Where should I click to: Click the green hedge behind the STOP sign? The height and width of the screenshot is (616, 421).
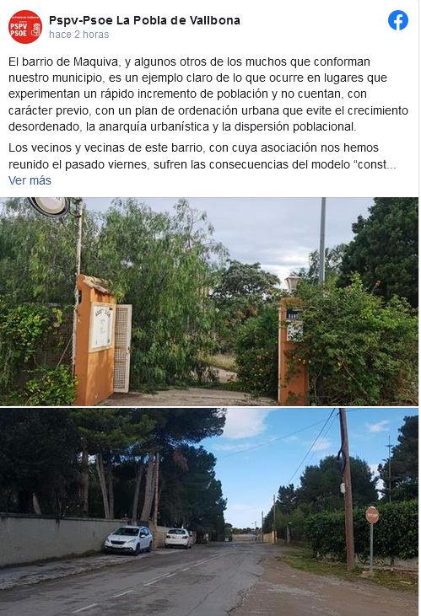coord(362,530)
